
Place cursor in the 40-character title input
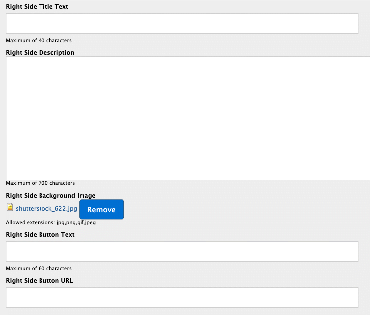tap(182, 24)
